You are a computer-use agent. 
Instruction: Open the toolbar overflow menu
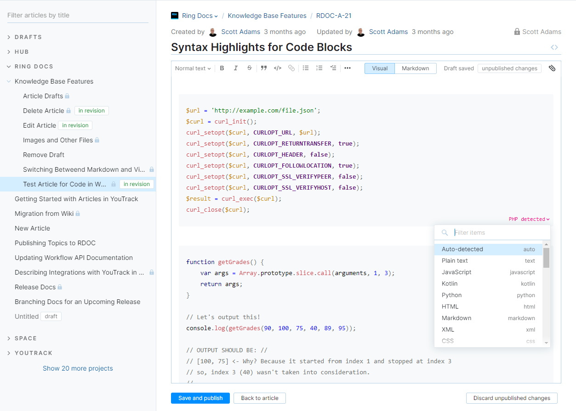(347, 68)
